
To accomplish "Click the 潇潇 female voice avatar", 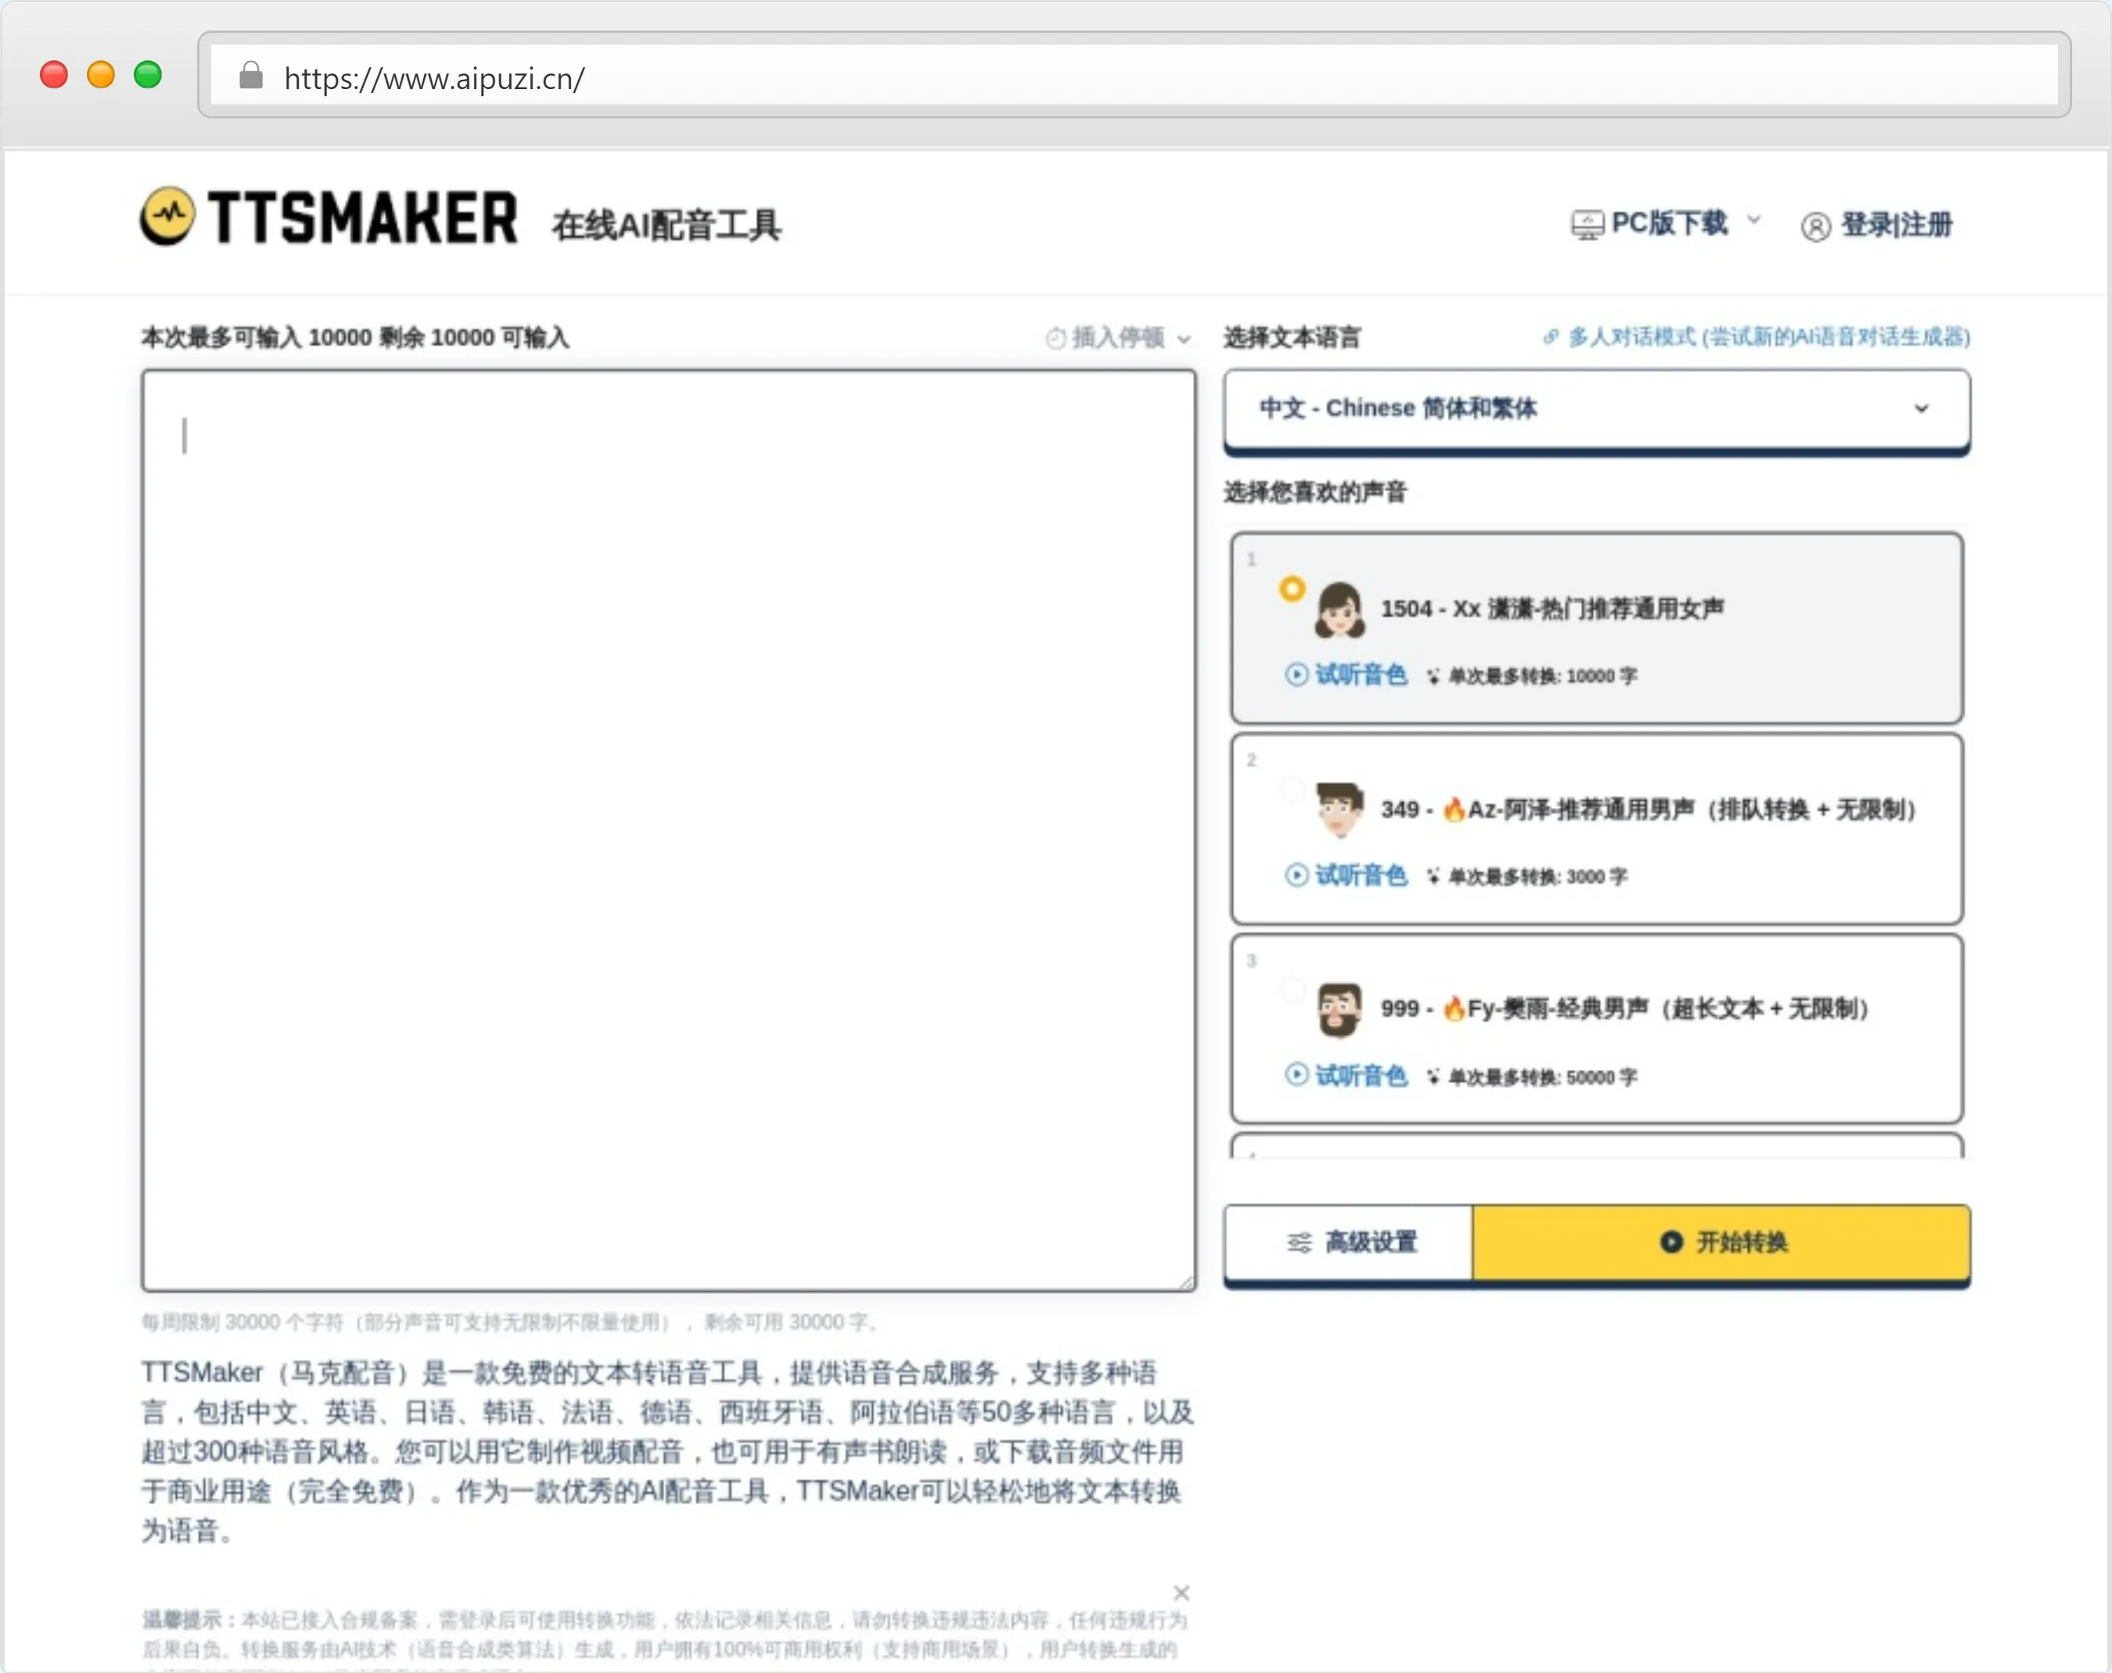I will [x=1339, y=609].
